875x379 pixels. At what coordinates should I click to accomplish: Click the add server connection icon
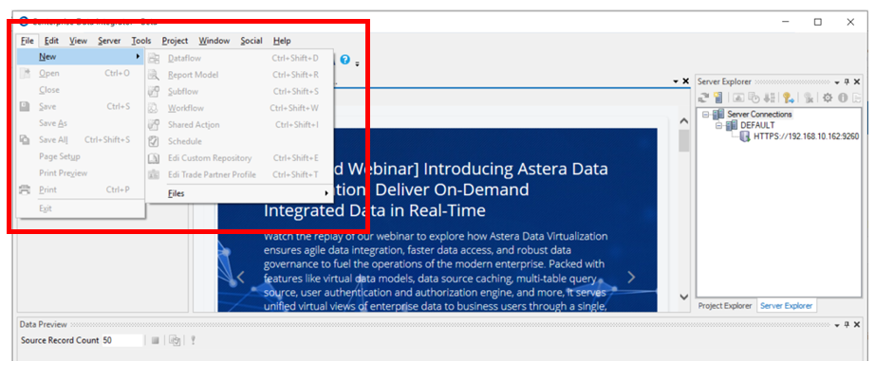coord(719,98)
